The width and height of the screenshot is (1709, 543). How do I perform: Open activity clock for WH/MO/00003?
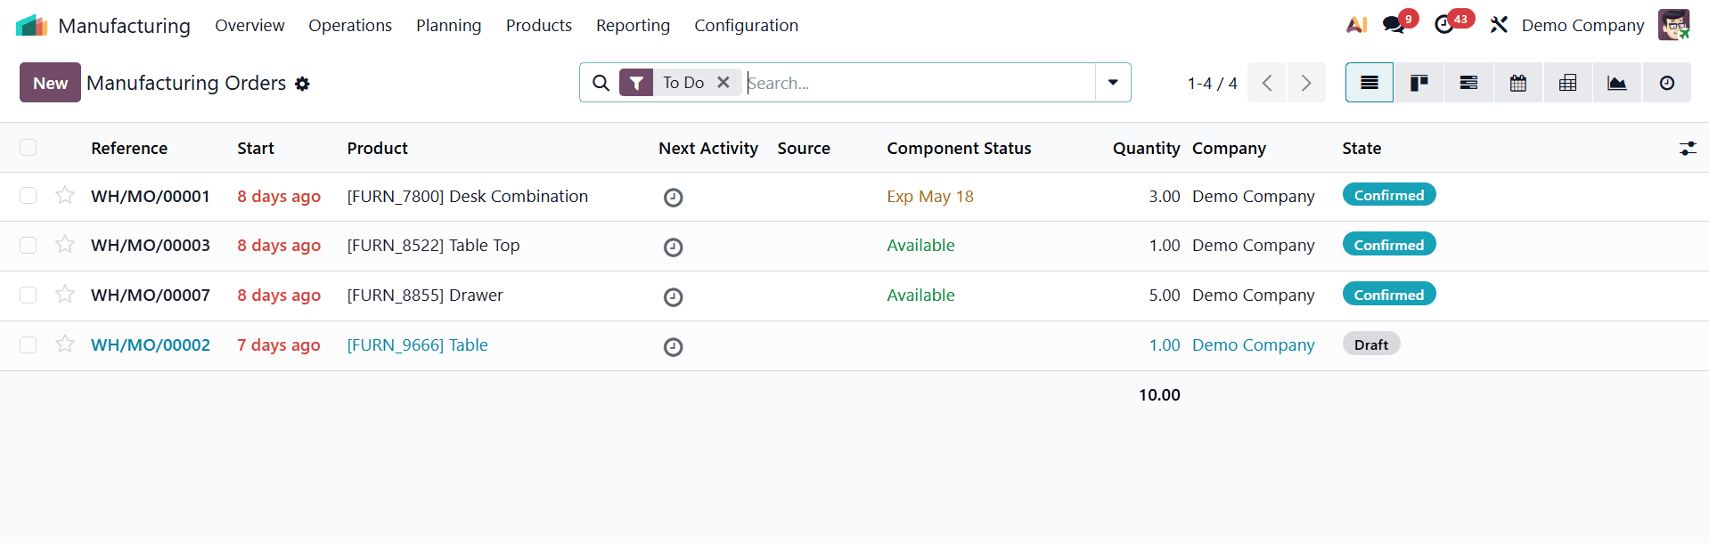click(x=674, y=247)
